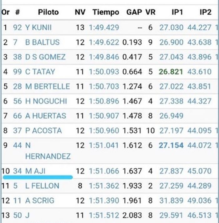
Task: Click the Tiempo column header
Action: tap(106, 12)
